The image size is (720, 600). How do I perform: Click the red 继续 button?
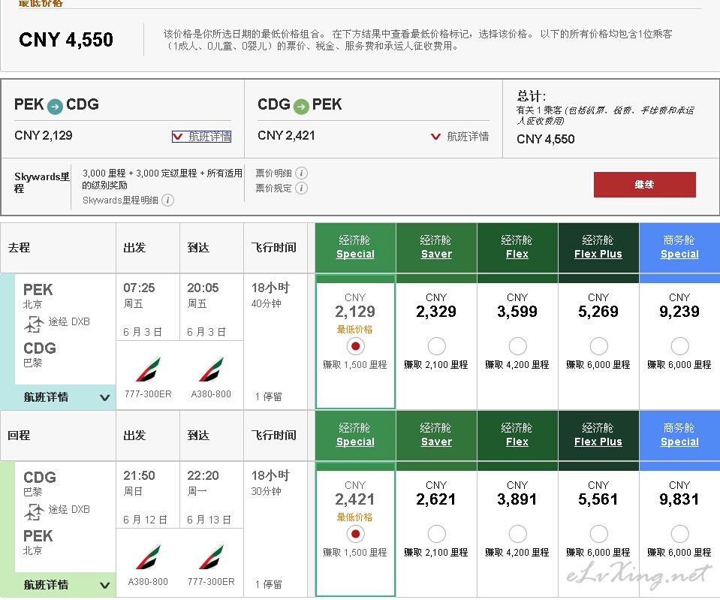pyautogui.click(x=645, y=185)
